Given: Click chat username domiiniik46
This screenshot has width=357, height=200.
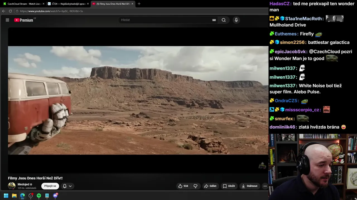Looking at the screenshot, I should pyautogui.click(x=283, y=127).
